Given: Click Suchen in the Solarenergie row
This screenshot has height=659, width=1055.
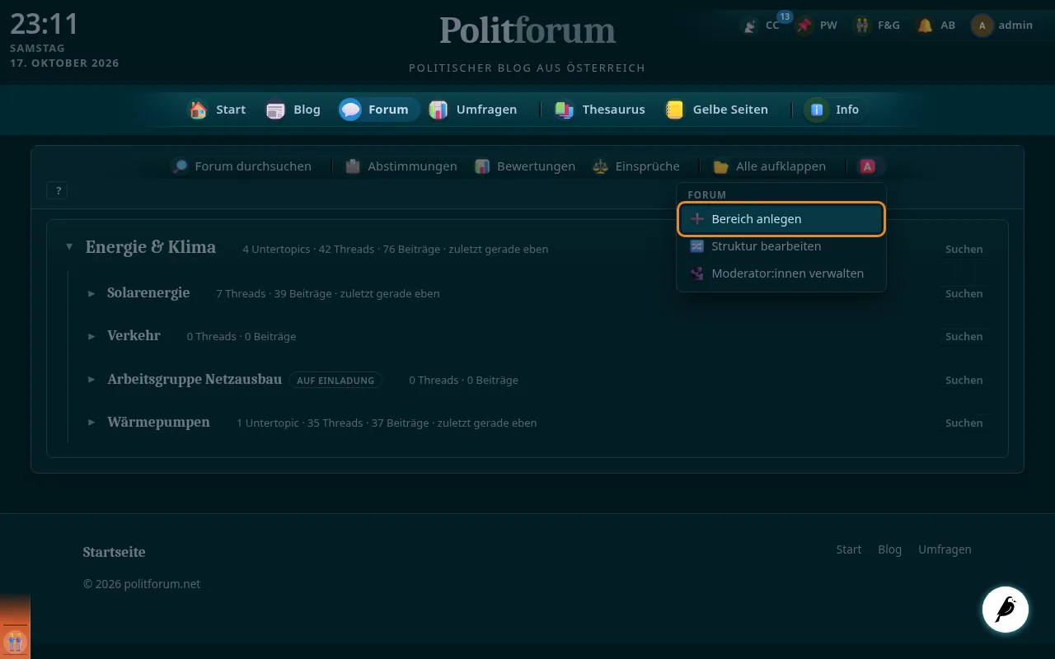Looking at the screenshot, I should click(964, 293).
